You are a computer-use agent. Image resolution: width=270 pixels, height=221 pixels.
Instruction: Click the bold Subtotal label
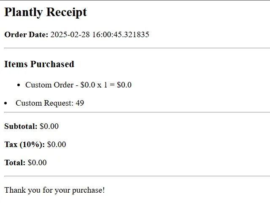coord(21,126)
